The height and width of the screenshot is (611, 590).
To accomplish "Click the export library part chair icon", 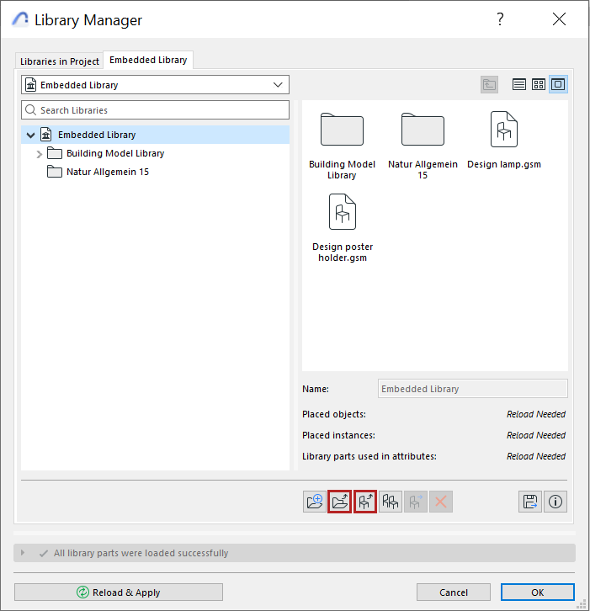I will point(365,502).
